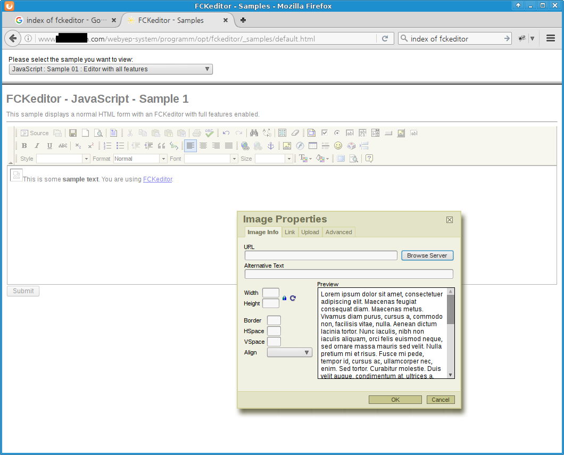This screenshot has height=455, width=564.
Task: Click the Insert Flash icon
Action: click(300, 146)
